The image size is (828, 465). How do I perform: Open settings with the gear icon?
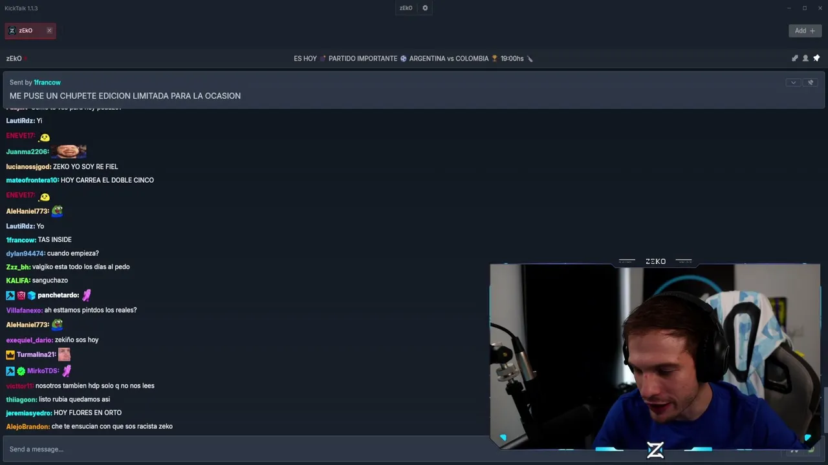[425, 8]
